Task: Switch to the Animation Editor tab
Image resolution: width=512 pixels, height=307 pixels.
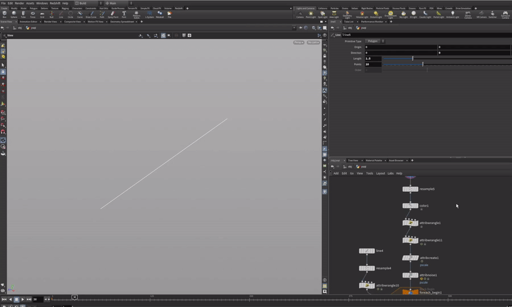Action: pos(28,22)
